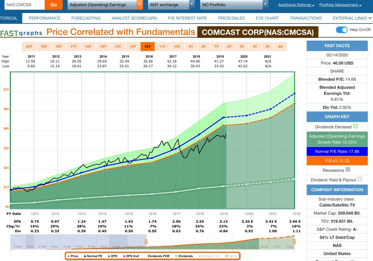The width and height of the screenshot is (373, 261).
Task: Click the Normal P/E Ratio 17.88 key
Action: coord(337,152)
